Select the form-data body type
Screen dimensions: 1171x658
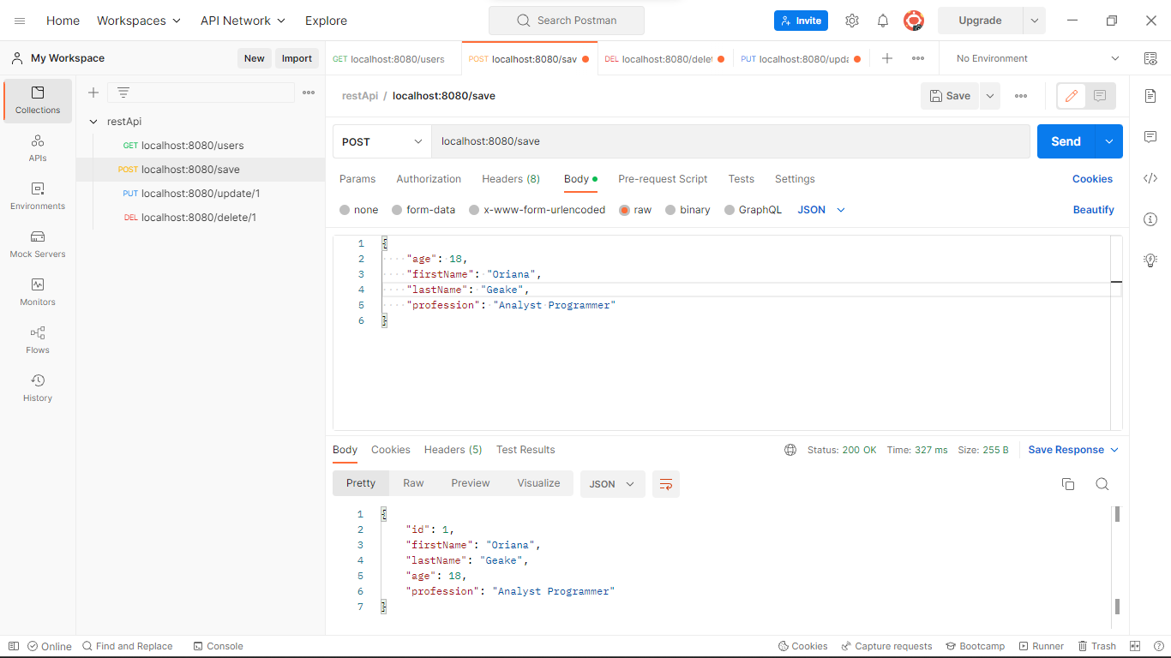tap(397, 210)
